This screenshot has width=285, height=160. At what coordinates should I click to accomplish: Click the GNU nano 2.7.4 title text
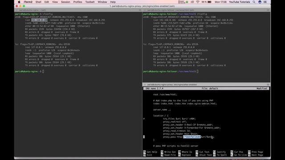point(155,88)
